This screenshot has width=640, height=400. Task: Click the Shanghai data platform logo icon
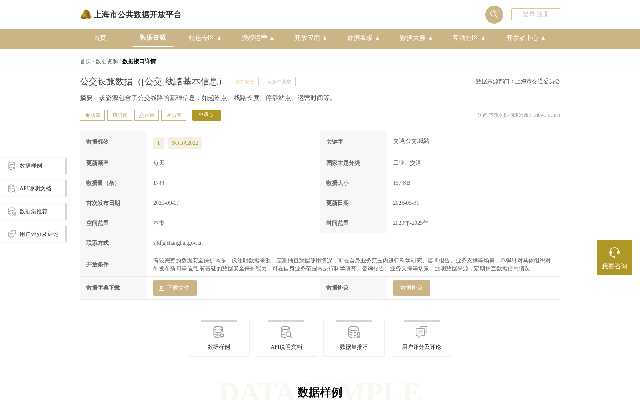tap(86, 14)
